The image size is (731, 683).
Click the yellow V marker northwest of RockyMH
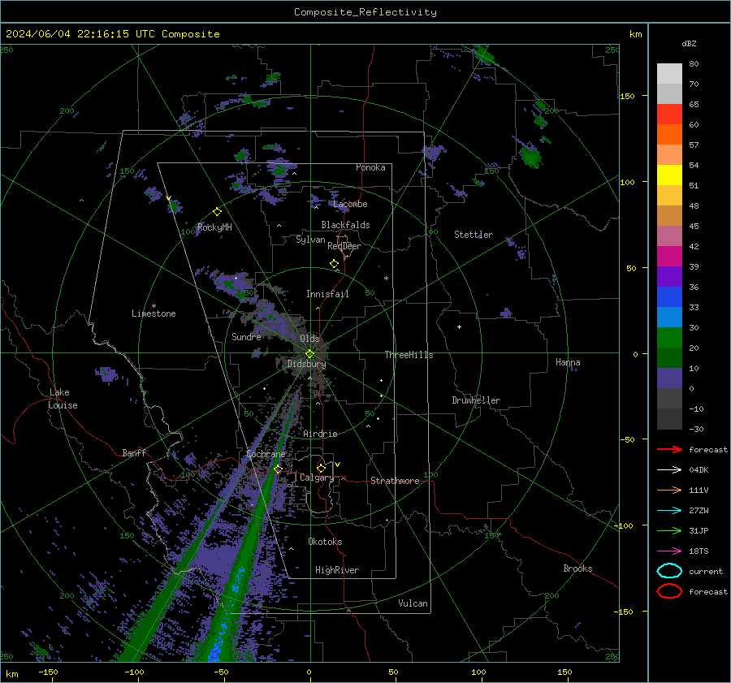169,198
